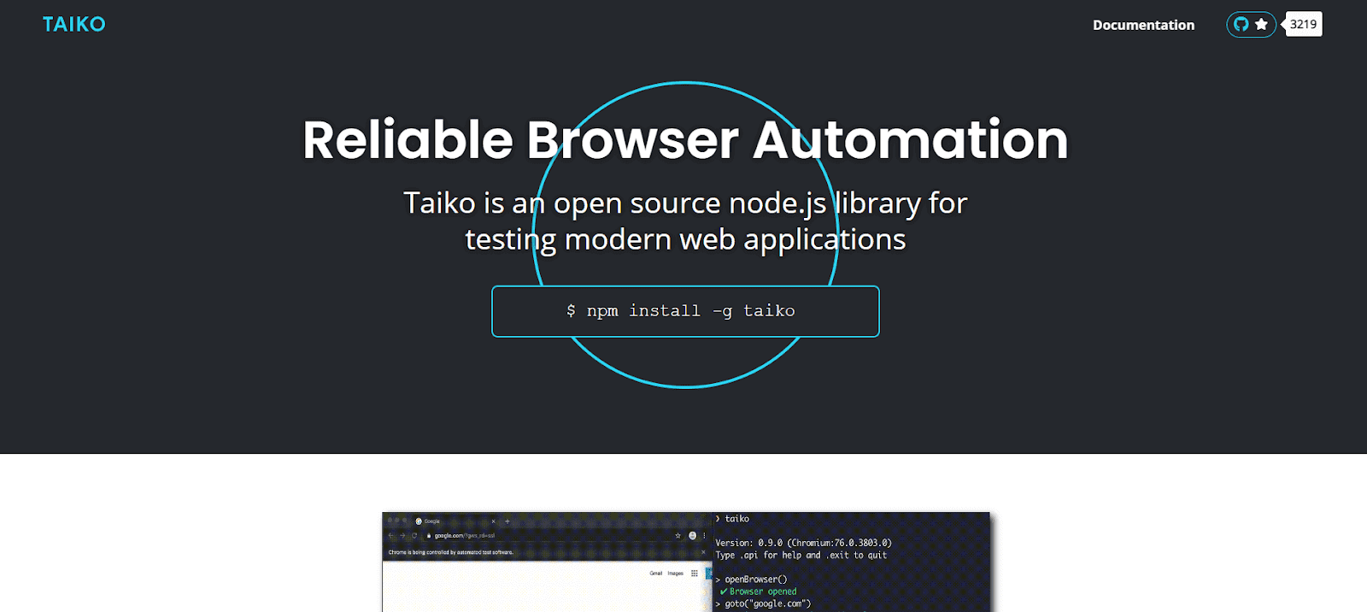1367x612 pixels.
Task: Click the 'goto("google.com")' terminal line
Action: pyautogui.click(x=763, y=603)
